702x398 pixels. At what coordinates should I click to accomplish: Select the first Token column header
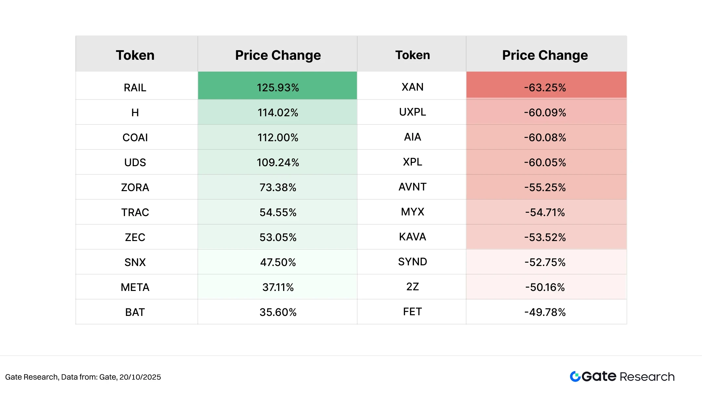click(135, 55)
